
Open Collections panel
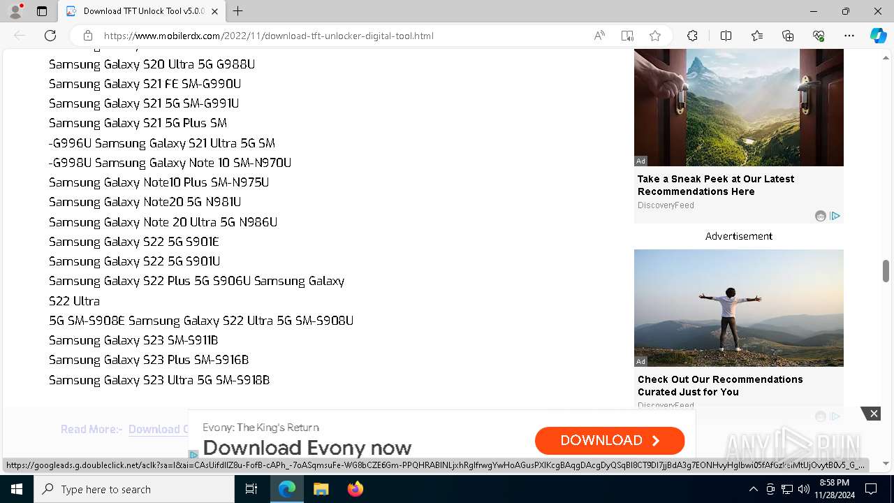(788, 36)
